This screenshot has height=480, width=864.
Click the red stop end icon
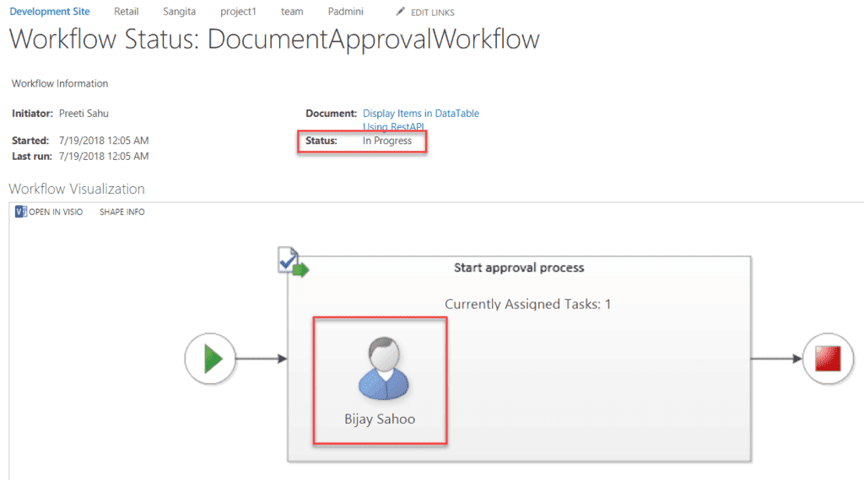pyautogui.click(x=827, y=359)
